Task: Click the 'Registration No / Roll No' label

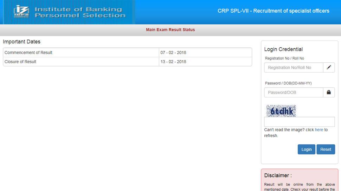Action: click(x=284, y=58)
